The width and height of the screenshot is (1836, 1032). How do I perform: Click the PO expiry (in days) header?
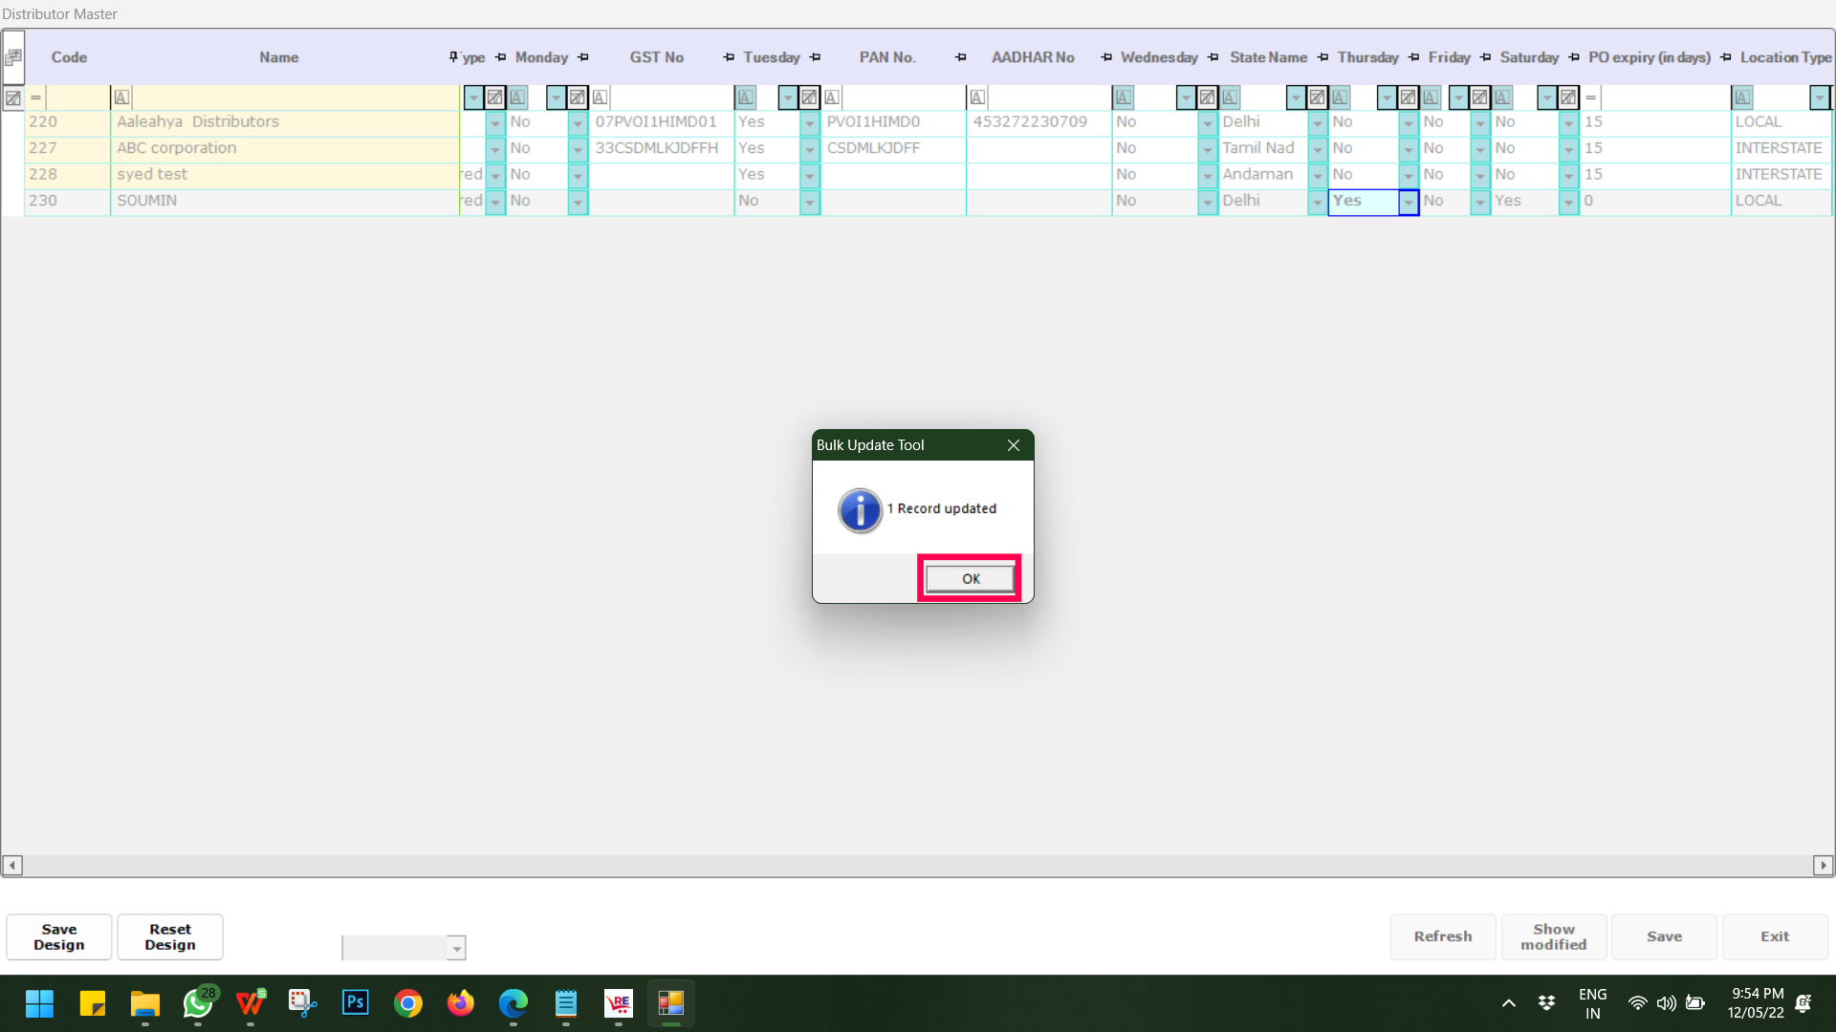(1649, 57)
